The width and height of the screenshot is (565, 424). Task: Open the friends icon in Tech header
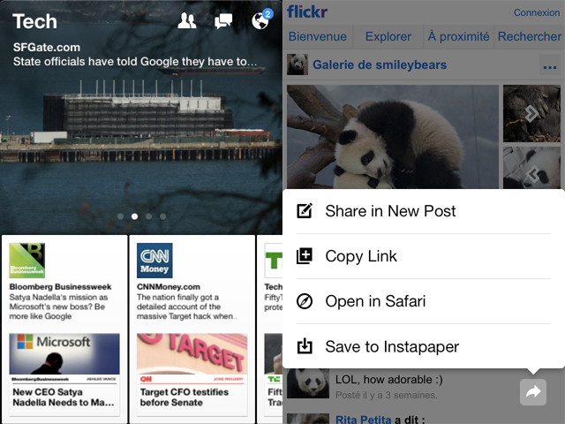187,21
